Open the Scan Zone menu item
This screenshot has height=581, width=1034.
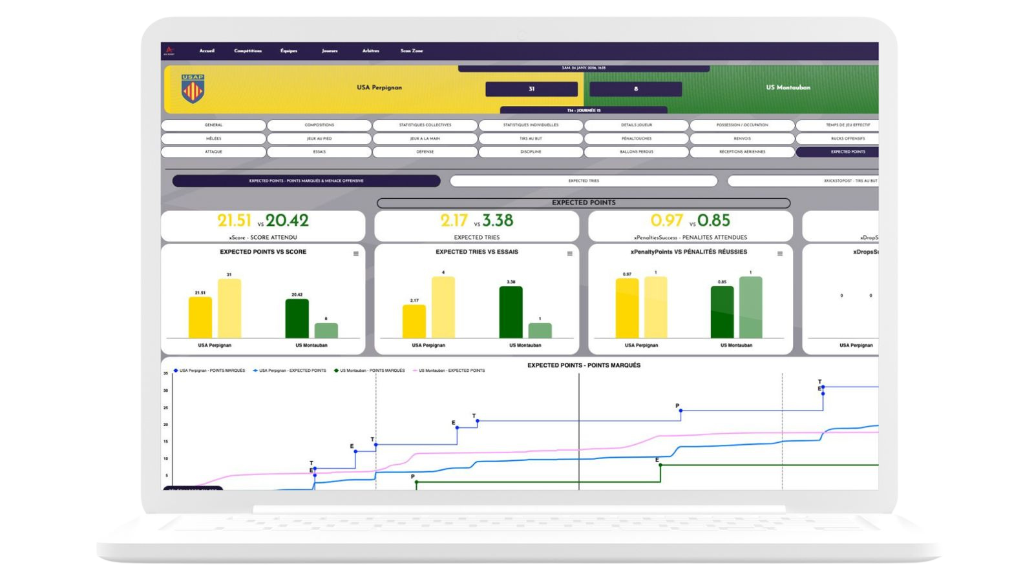pos(412,51)
